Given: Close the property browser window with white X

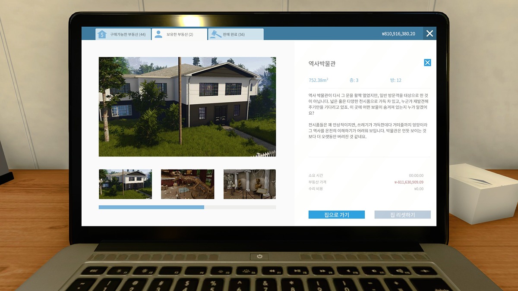Looking at the screenshot, I should pos(430,34).
